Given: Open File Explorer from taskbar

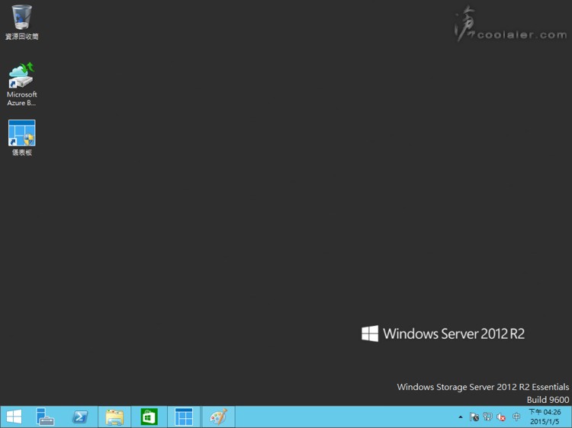Looking at the screenshot, I should 114,417.
